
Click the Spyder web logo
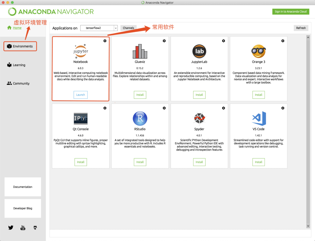pyautogui.click(x=199, y=118)
